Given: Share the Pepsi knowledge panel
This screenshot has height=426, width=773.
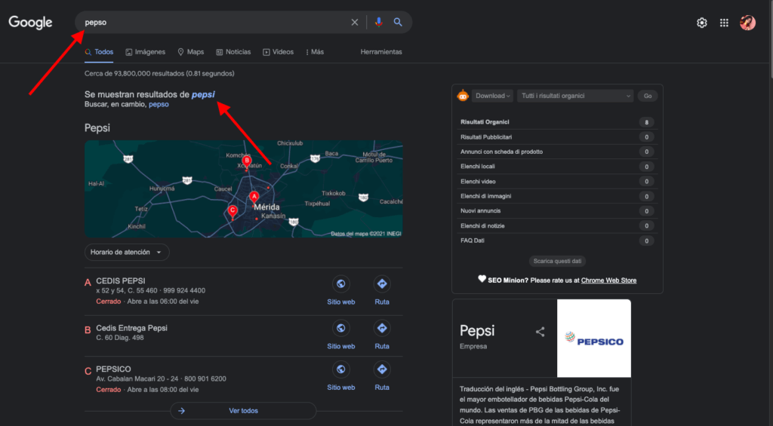Looking at the screenshot, I should (x=540, y=332).
